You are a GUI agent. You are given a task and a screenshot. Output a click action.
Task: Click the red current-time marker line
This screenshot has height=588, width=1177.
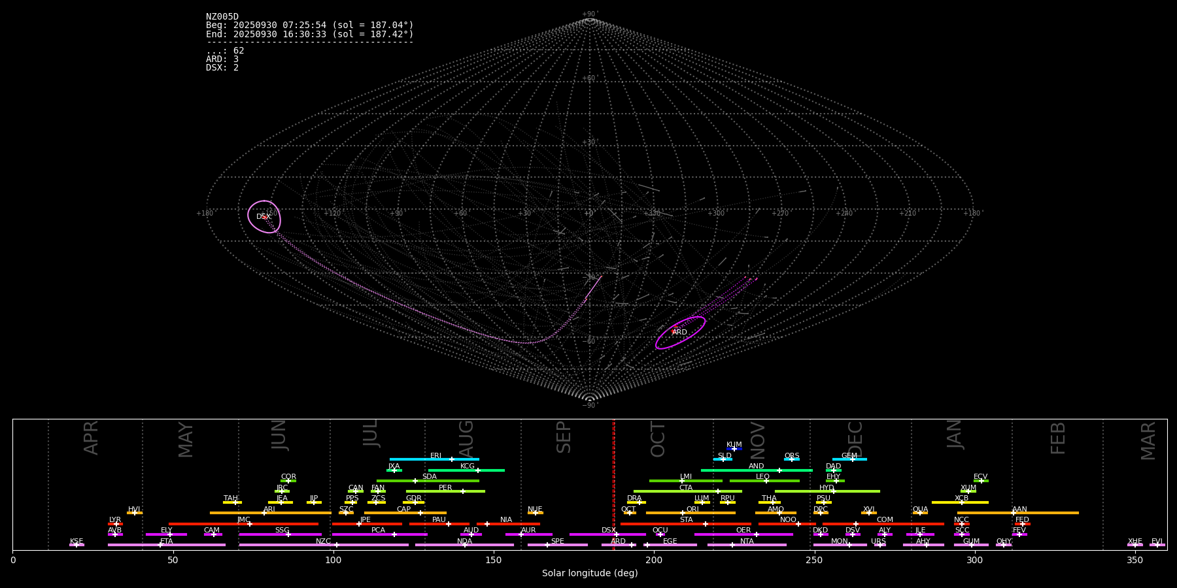click(x=613, y=484)
